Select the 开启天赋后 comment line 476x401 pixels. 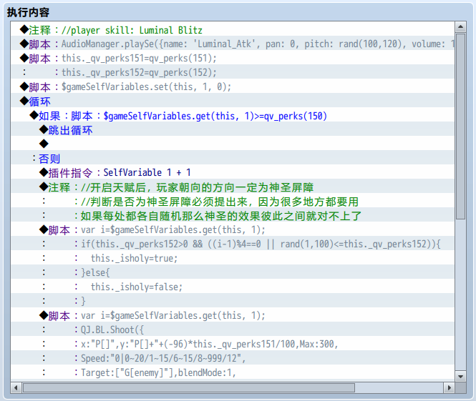coord(233,187)
